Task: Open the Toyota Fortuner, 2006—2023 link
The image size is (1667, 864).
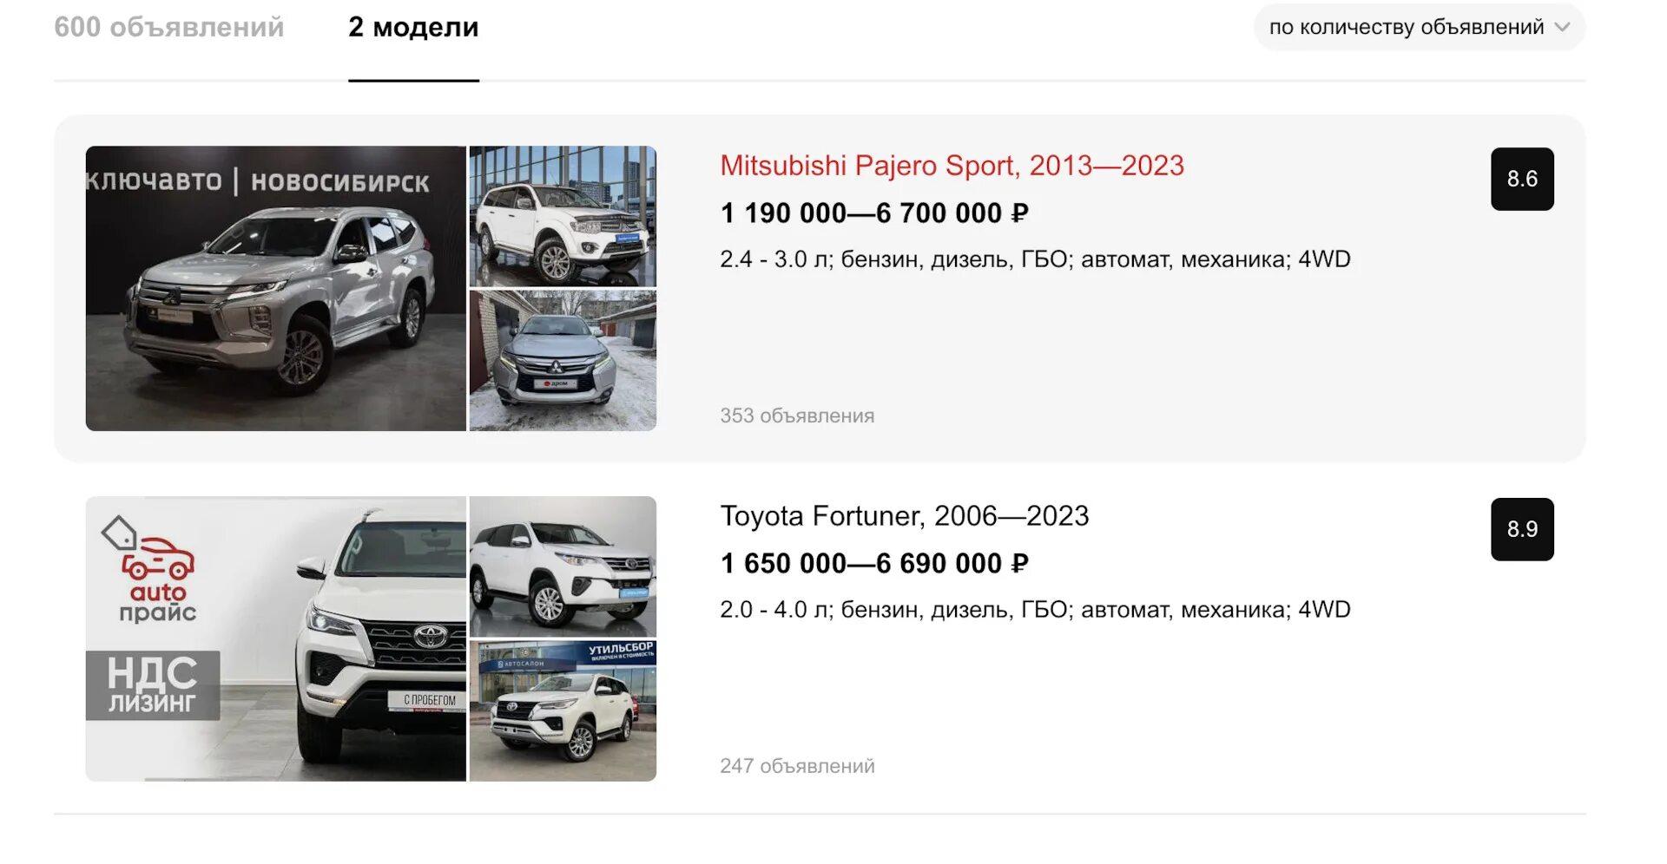Action: (x=904, y=516)
